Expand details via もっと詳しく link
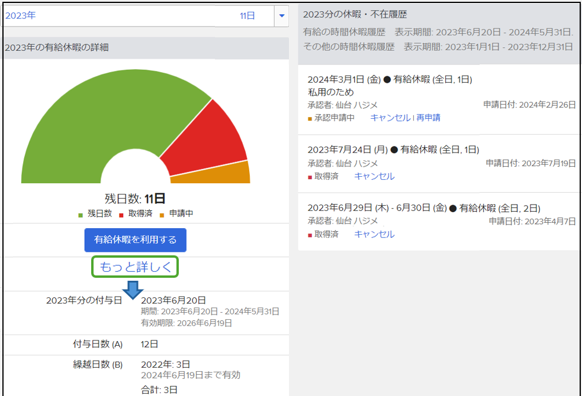Screen dimensions: 582x396 135,267
